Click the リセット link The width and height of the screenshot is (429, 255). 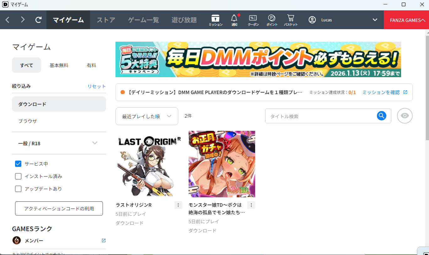pos(97,86)
